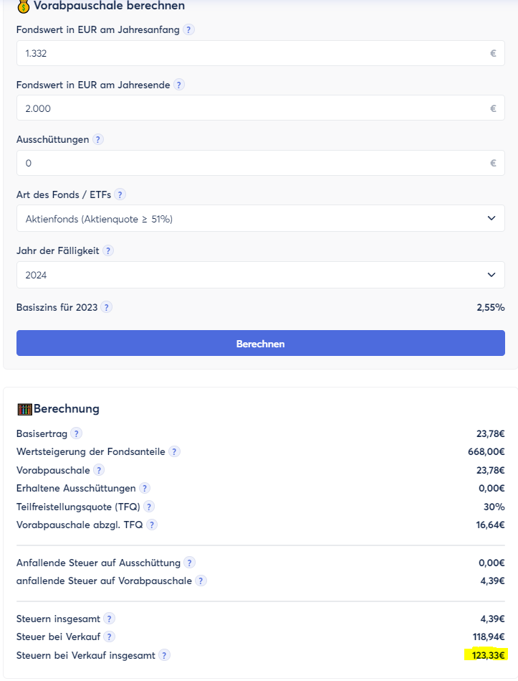The height and width of the screenshot is (681, 518).
Task: Show help for Ausschüttungen field
Action: click(98, 140)
